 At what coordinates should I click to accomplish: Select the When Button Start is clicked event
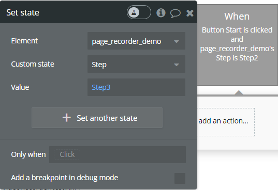[238, 45]
